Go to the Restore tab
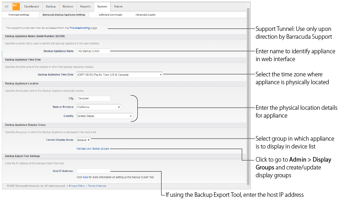The width and height of the screenshot is (339, 200). click(68, 6)
